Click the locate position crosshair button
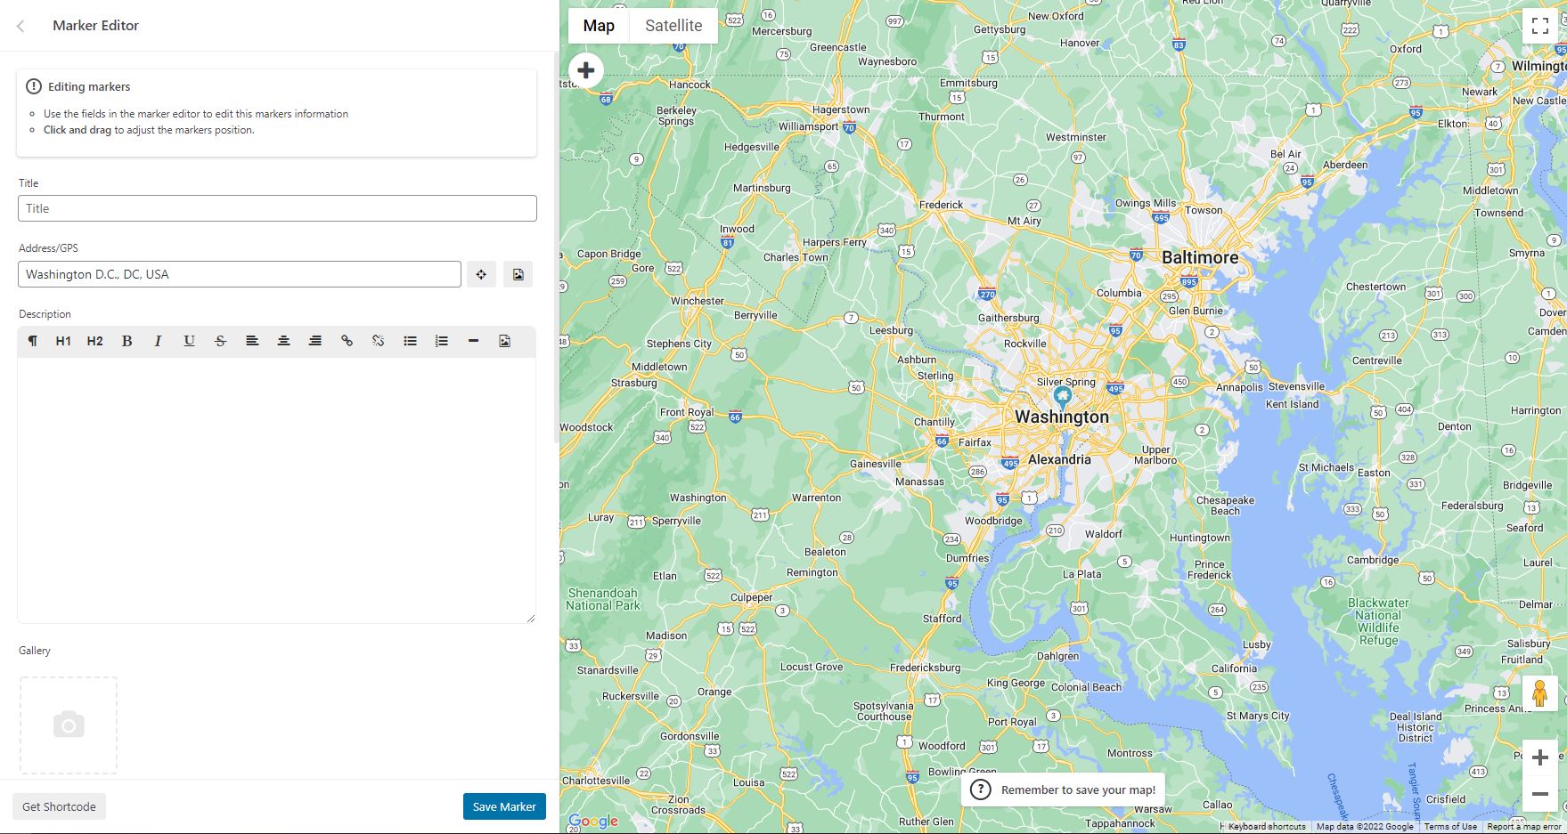The image size is (1567, 834). (x=481, y=274)
